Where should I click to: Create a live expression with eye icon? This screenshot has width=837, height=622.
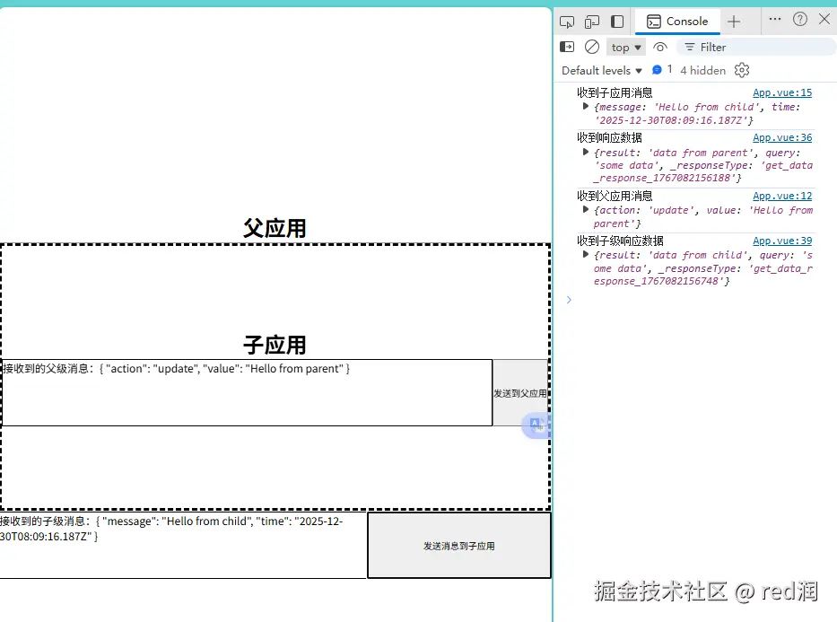(x=660, y=47)
